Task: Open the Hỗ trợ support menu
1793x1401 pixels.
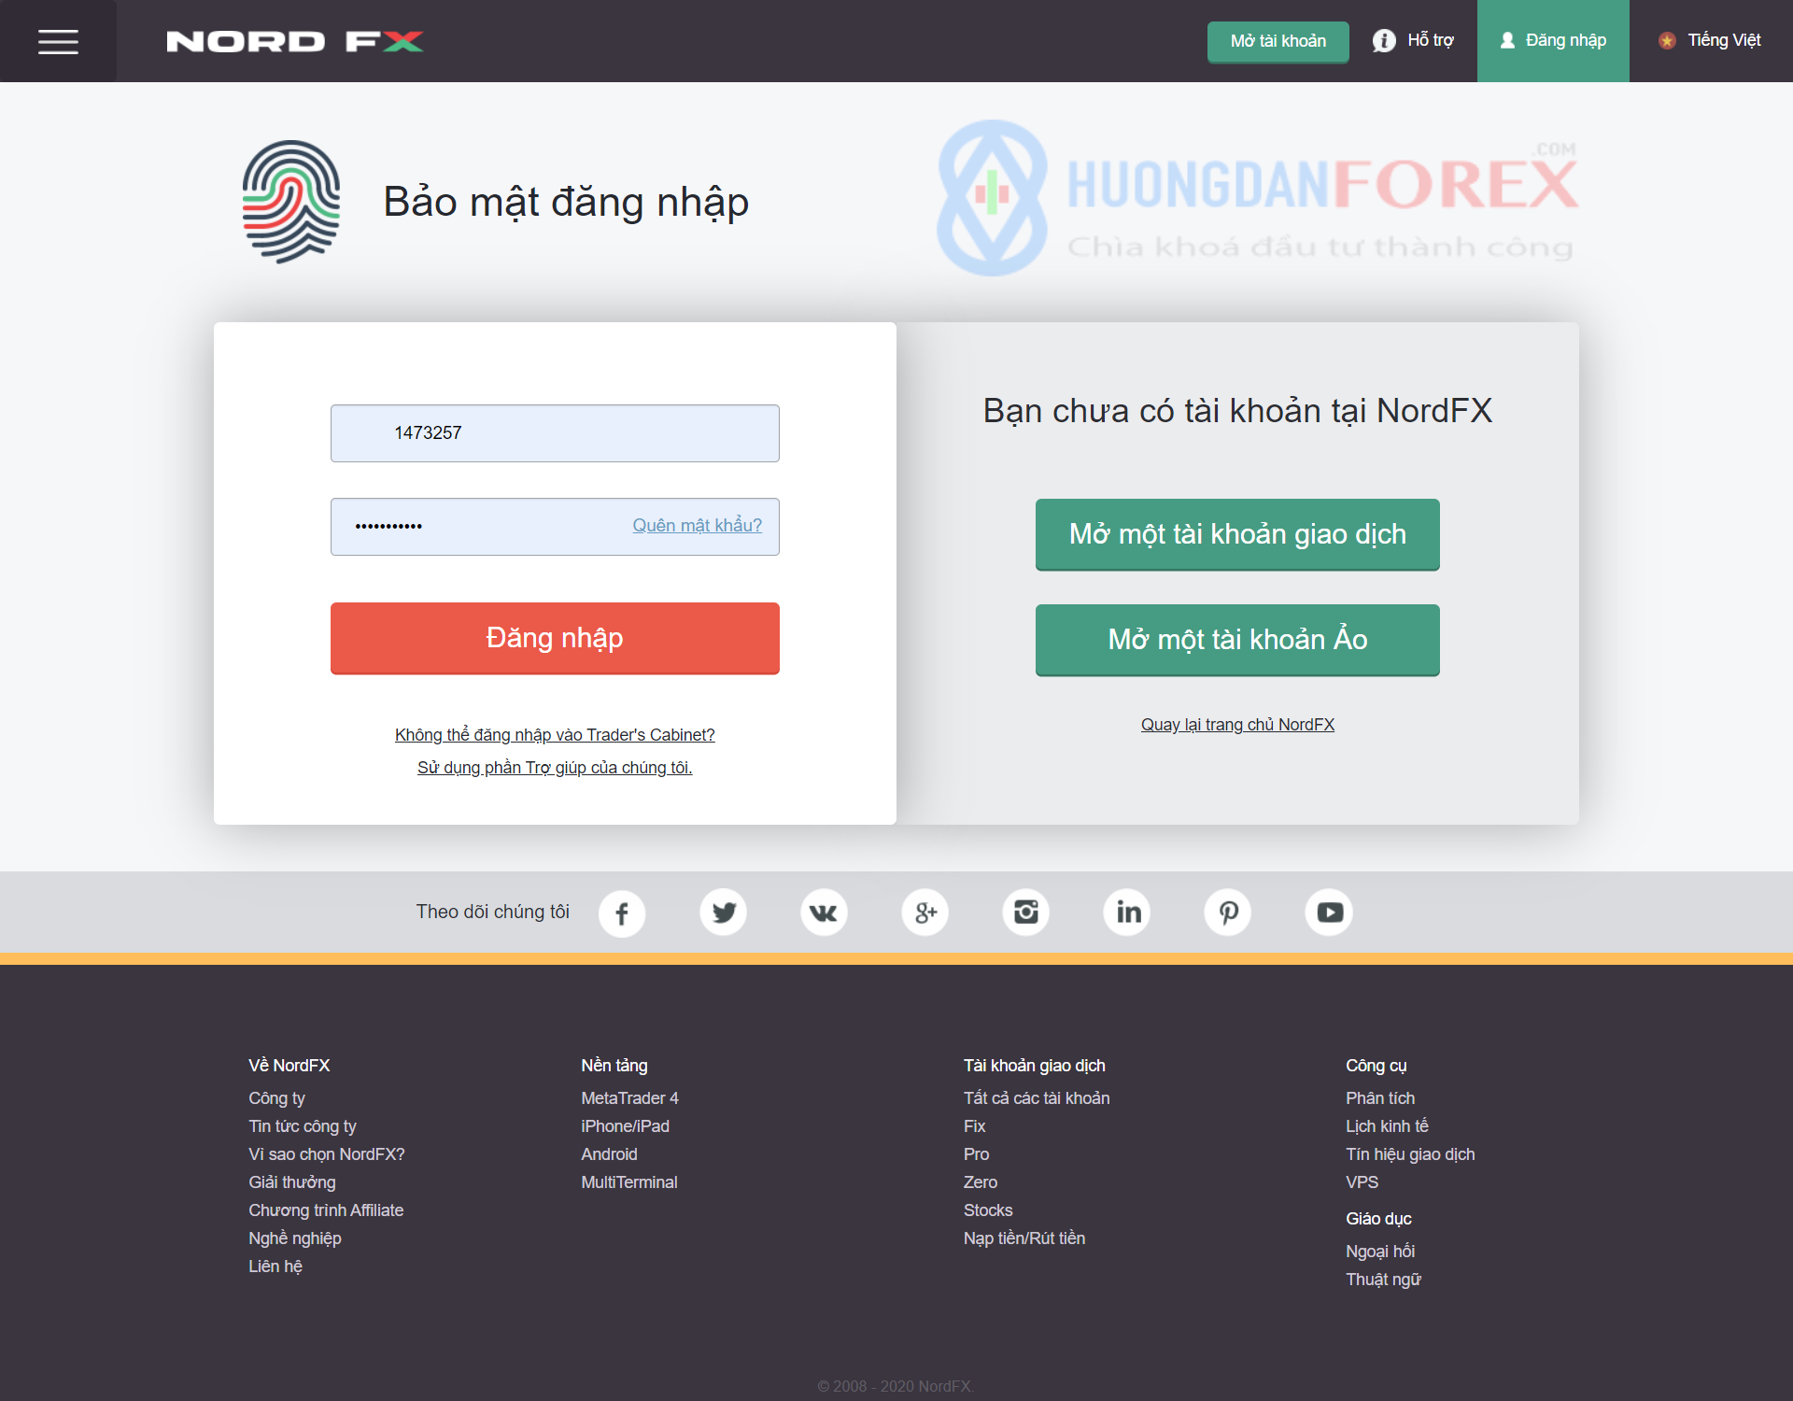Action: [x=1413, y=41]
